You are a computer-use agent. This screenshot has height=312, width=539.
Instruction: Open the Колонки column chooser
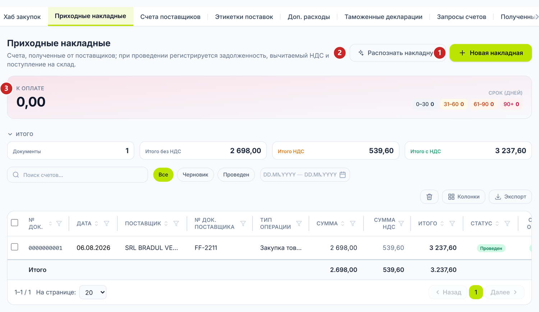pos(464,197)
